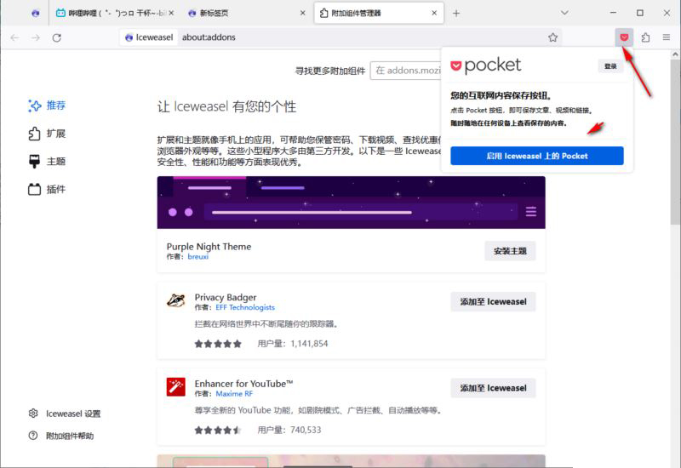Click 登录 button in Pocket panel
Image resolution: width=681 pixels, height=468 pixels.
coord(610,66)
